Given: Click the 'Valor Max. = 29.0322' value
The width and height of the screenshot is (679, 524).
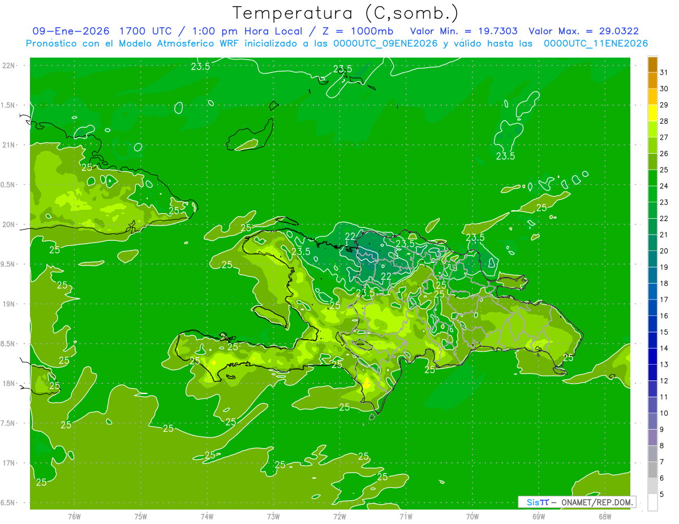Looking at the screenshot, I should 583,31.
